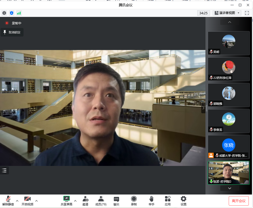
Task: Click the 离开会议 leave button
Action: (x=238, y=201)
